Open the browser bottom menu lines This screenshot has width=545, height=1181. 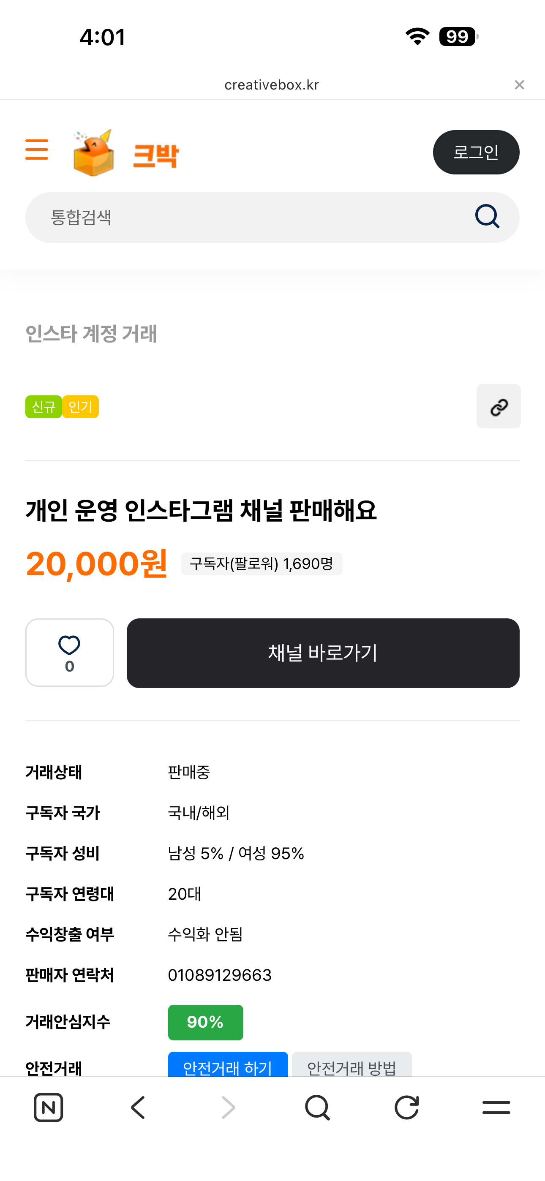[x=496, y=1107]
